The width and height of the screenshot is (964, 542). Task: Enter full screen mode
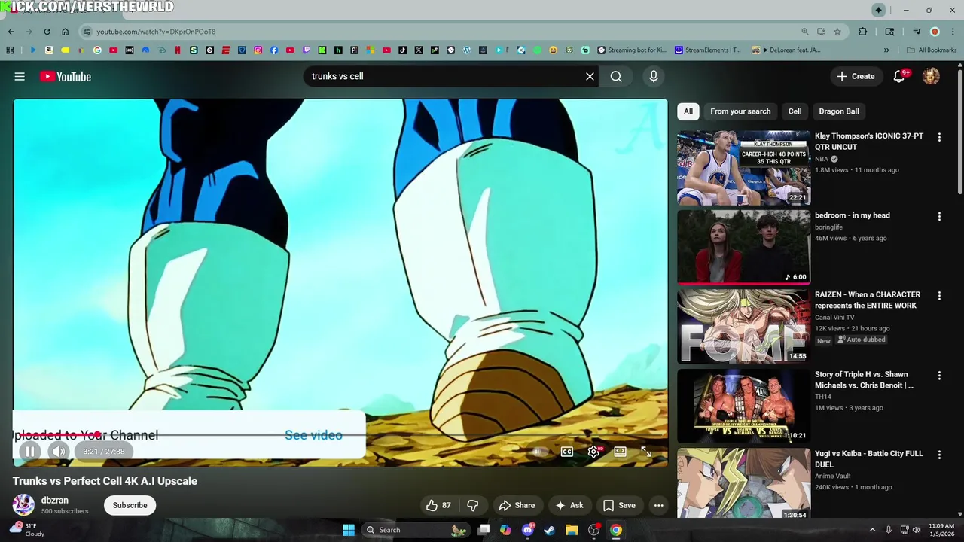tap(646, 452)
